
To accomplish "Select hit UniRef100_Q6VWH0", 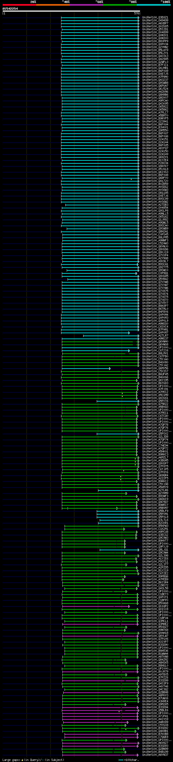I will (155, 342).
